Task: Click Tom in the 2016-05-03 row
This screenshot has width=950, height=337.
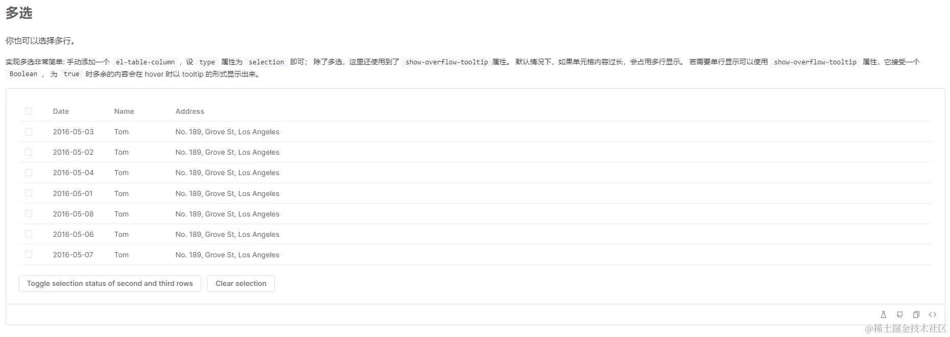Action: click(121, 132)
